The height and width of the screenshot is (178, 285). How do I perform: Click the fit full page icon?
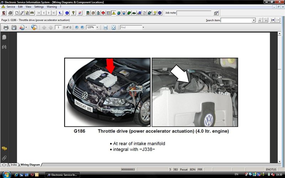point(114,27)
